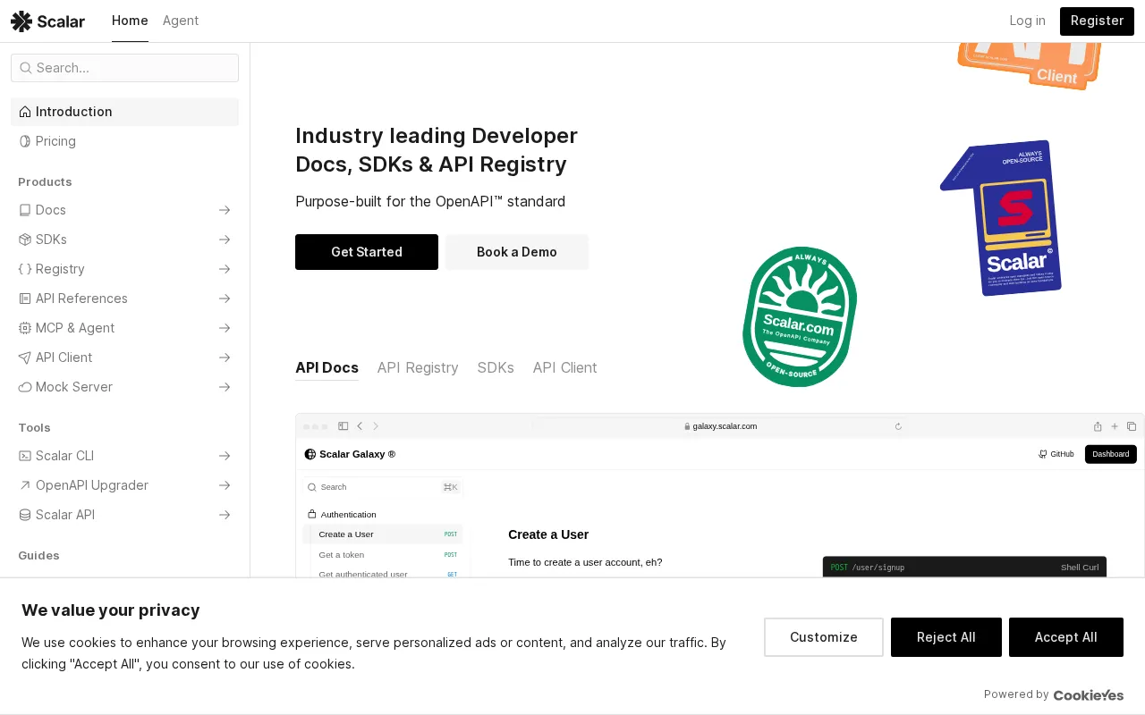Select Get a token in preview sidebar
Image resolution: width=1145 pixels, height=715 pixels.
pos(383,555)
